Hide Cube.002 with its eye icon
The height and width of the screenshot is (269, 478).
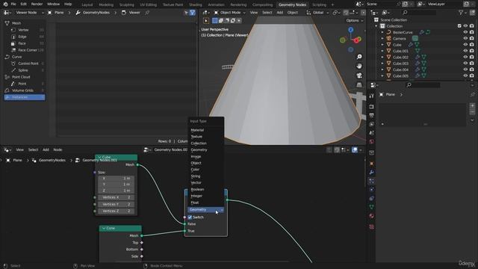coord(465,57)
